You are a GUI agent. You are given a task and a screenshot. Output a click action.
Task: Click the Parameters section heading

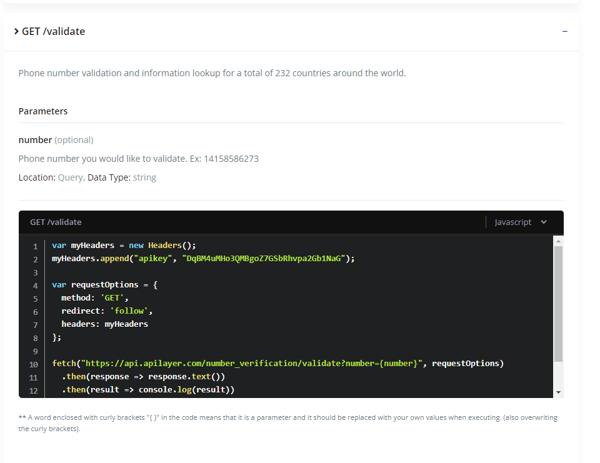click(x=43, y=111)
